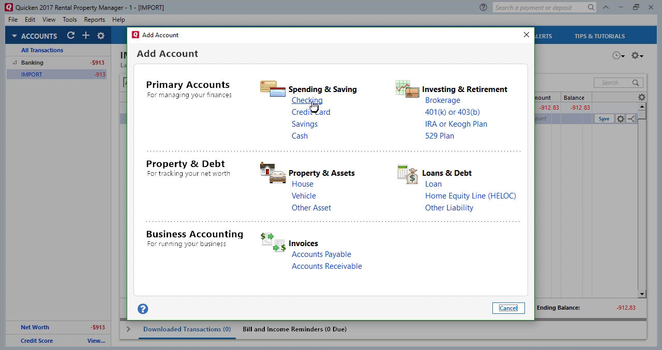The image size is (662, 350).
Task: Choose the House asset account
Action: pos(303,184)
